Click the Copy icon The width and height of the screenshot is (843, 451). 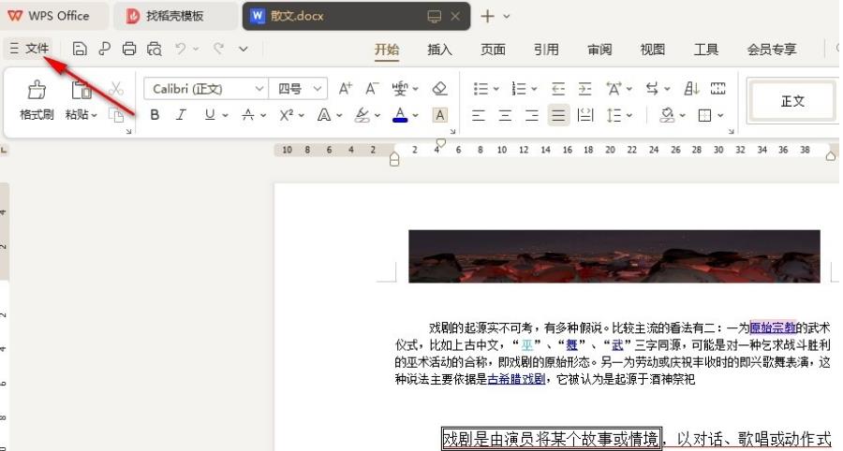point(115,114)
